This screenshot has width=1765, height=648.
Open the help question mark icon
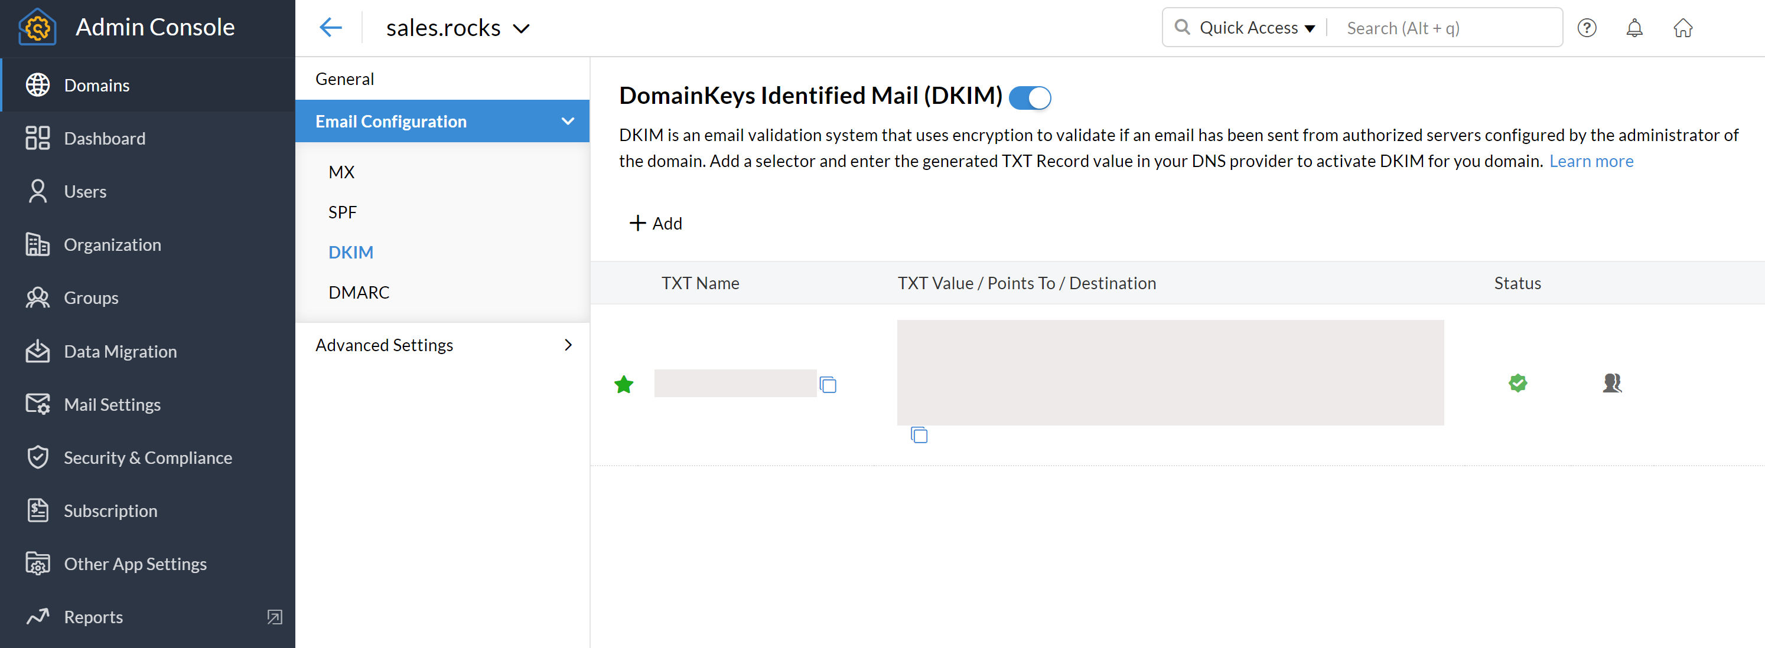click(x=1586, y=28)
